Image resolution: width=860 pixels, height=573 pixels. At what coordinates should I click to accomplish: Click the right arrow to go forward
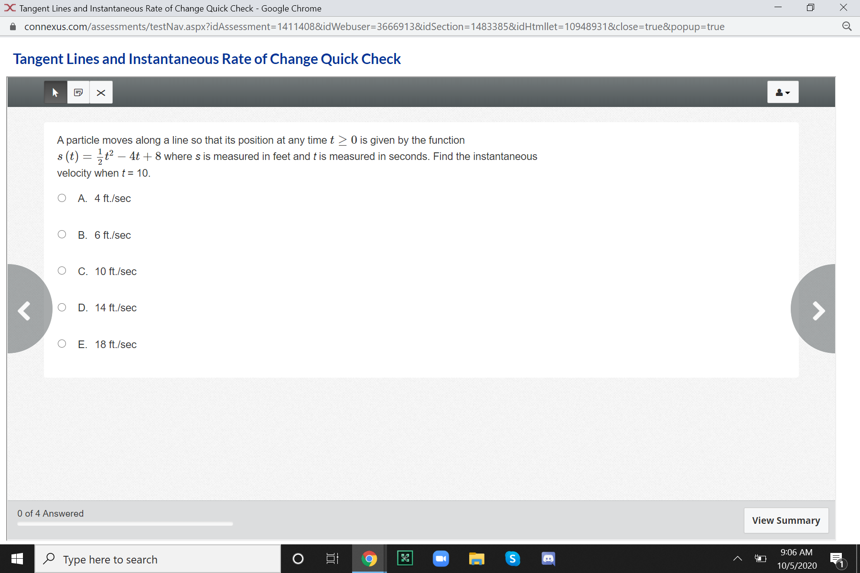pyautogui.click(x=819, y=310)
